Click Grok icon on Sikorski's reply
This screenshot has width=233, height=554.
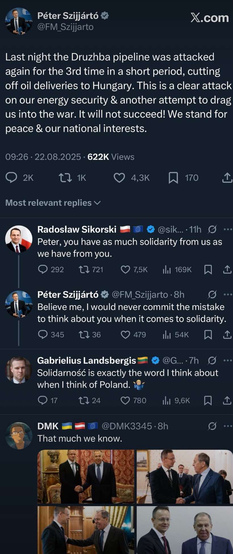[x=212, y=229]
